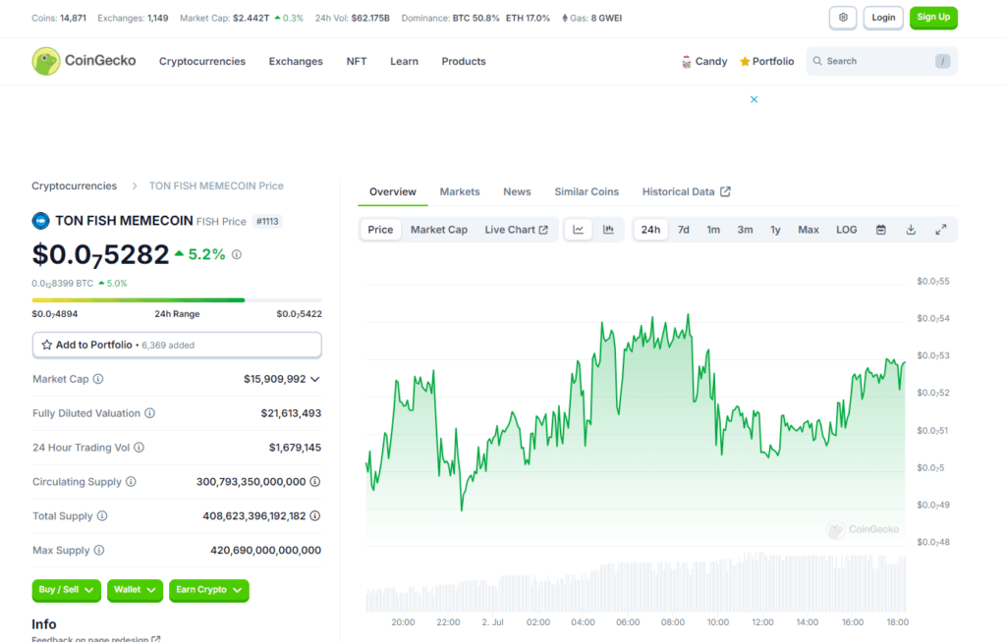This screenshot has width=1006, height=642.
Task: Click the Login button
Action: click(883, 18)
